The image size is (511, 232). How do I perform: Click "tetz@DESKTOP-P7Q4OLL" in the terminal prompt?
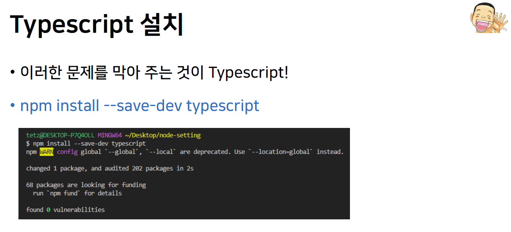61,136
